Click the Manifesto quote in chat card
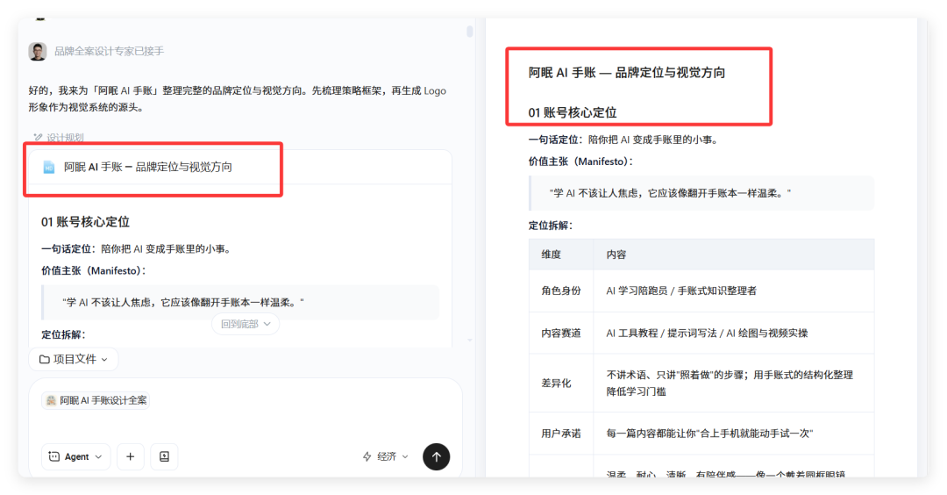Screen dimensions: 947x495 [x=240, y=302]
